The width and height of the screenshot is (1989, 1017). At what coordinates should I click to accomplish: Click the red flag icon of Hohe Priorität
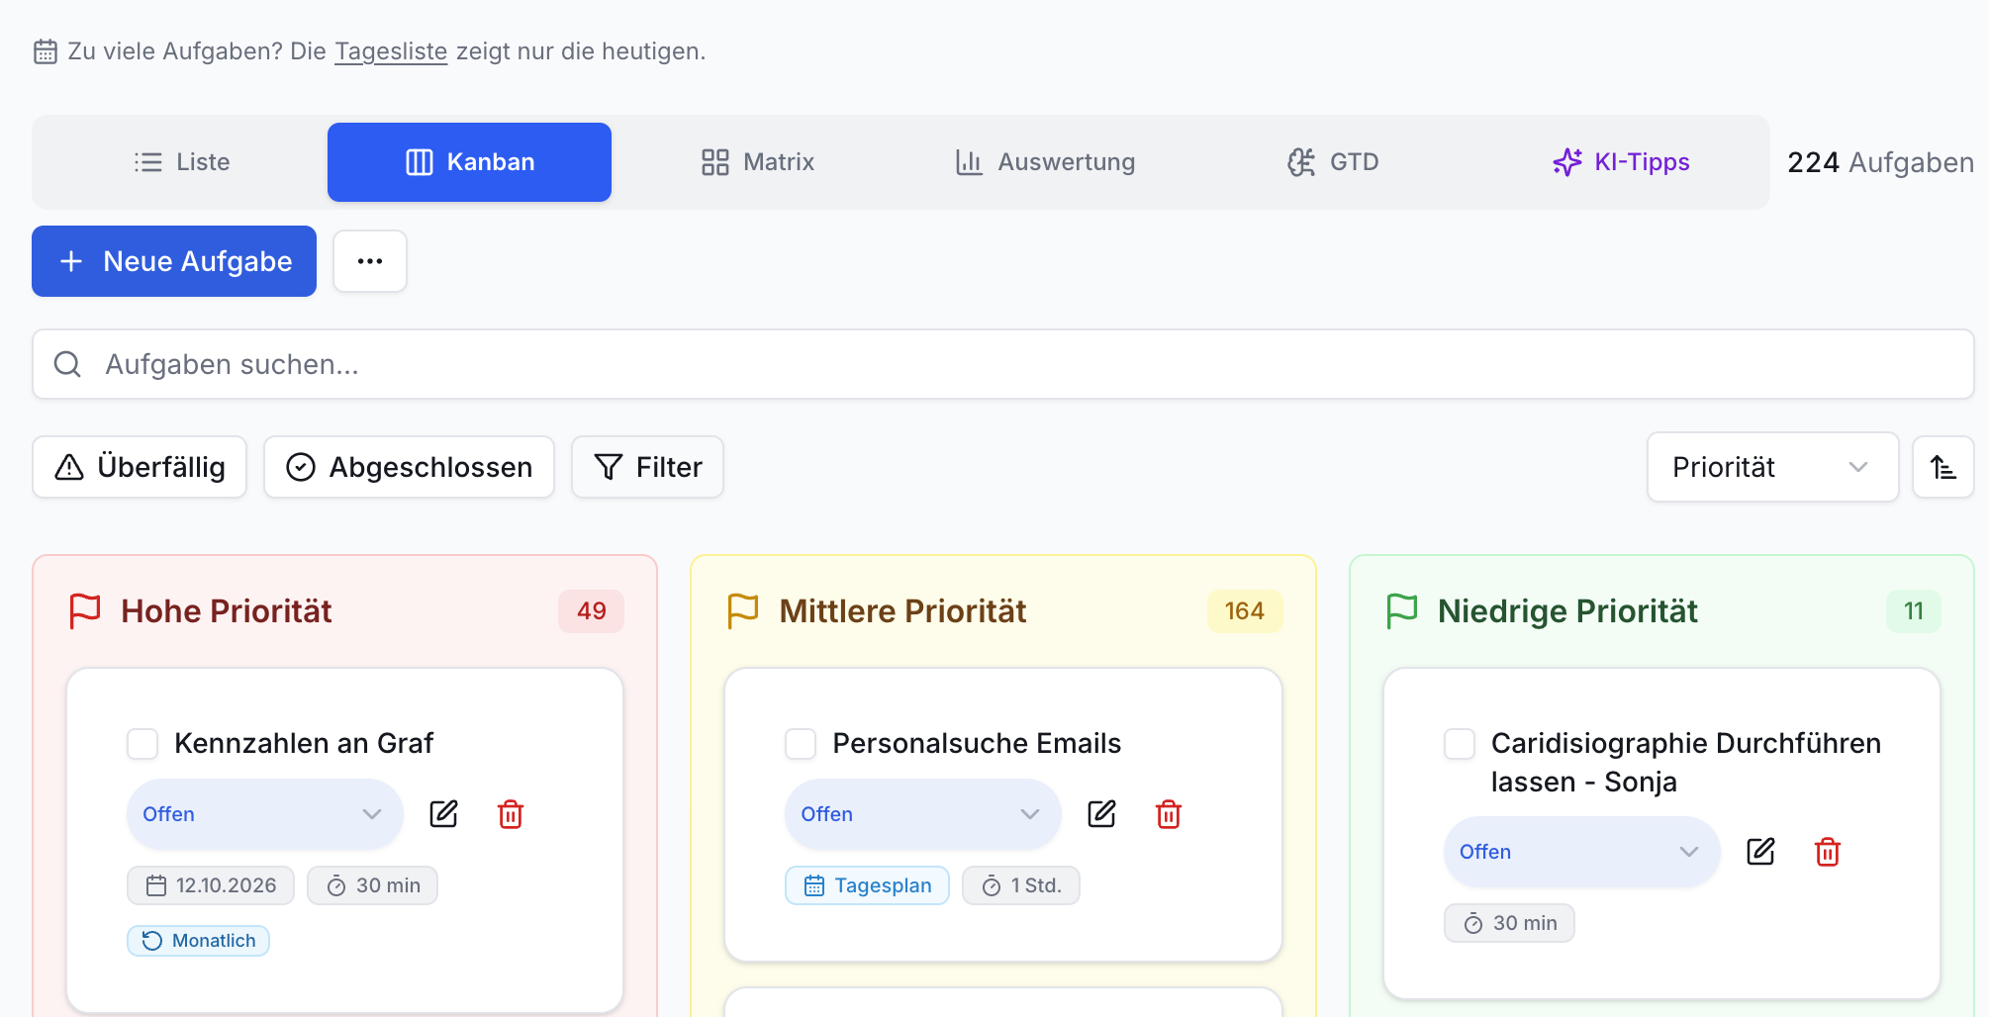85,610
